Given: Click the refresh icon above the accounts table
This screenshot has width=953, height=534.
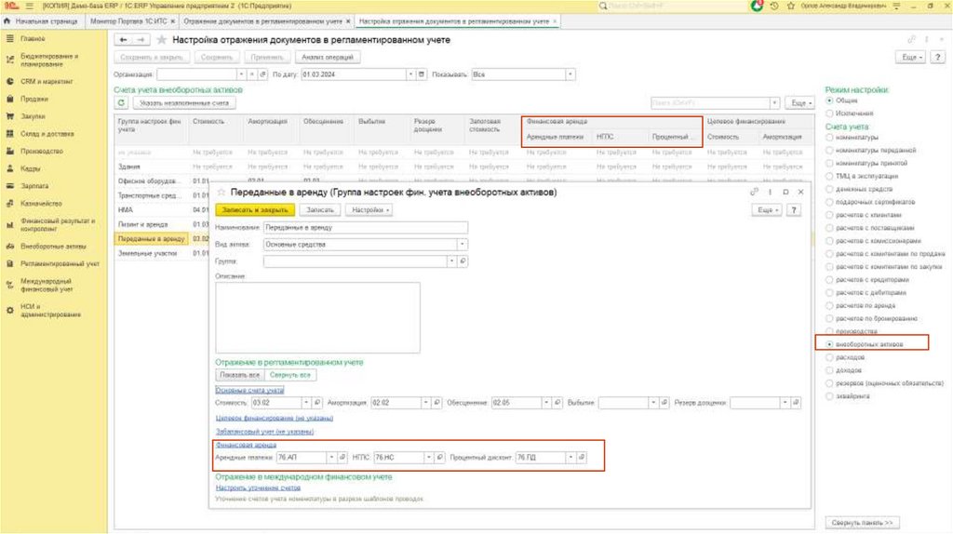Looking at the screenshot, I should click(121, 103).
